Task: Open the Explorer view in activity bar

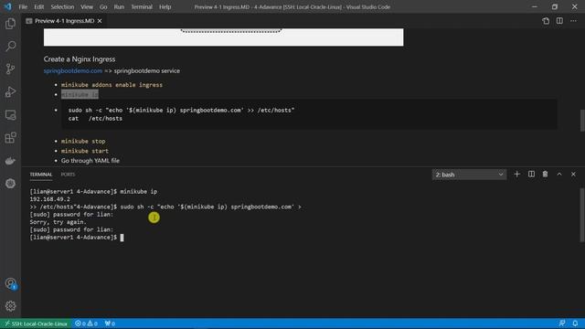Action: pyautogui.click(x=10, y=24)
